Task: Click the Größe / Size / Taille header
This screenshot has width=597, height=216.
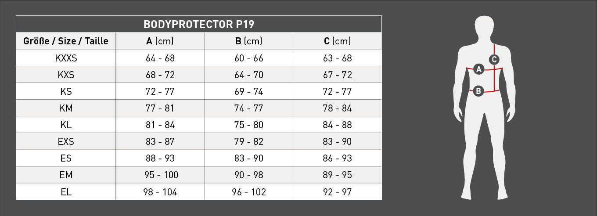Action: 66,41
